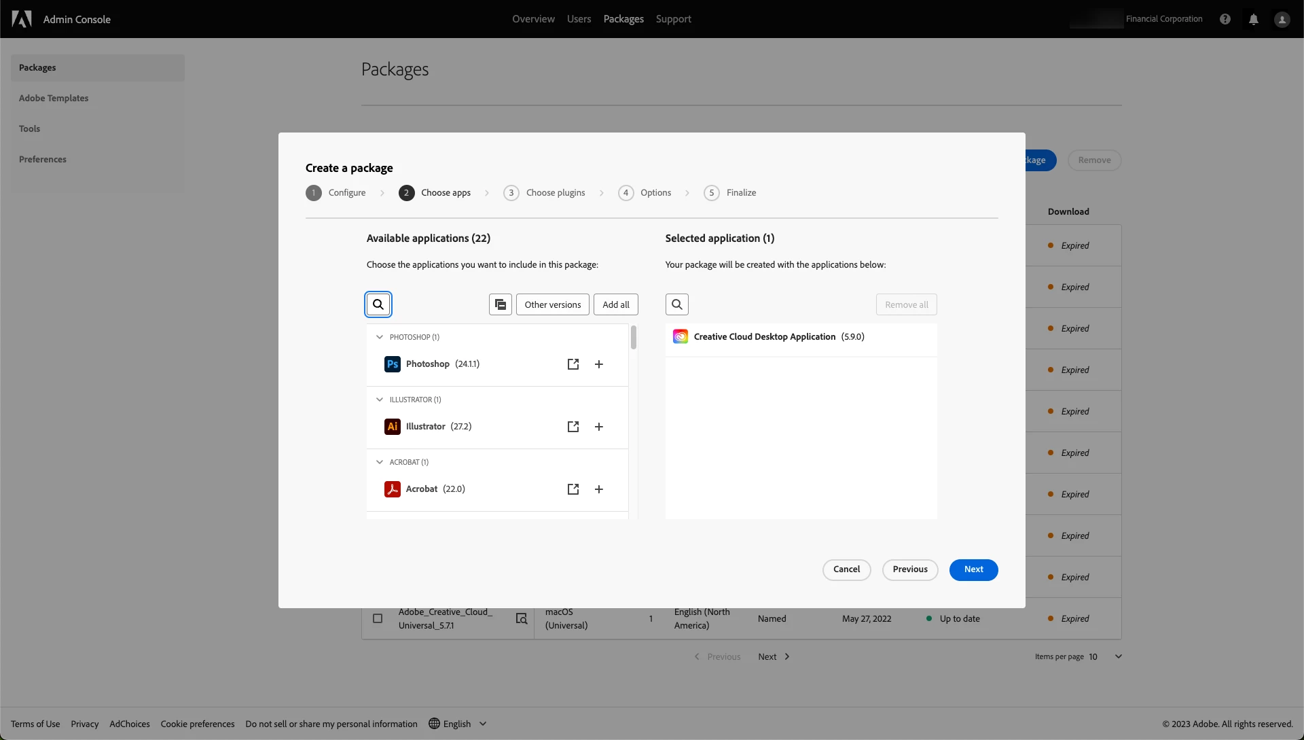The width and height of the screenshot is (1304, 740).
Task: Click the Cancel button
Action: (x=847, y=569)
